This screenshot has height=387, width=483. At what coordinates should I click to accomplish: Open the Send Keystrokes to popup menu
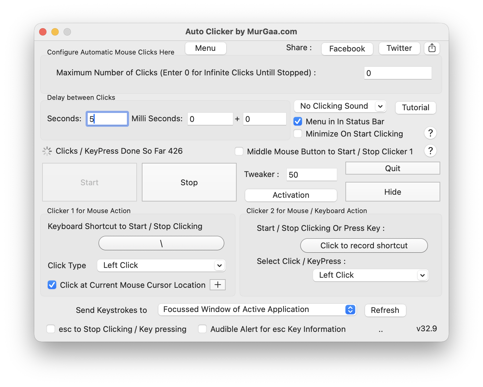[x=257, y=310]
